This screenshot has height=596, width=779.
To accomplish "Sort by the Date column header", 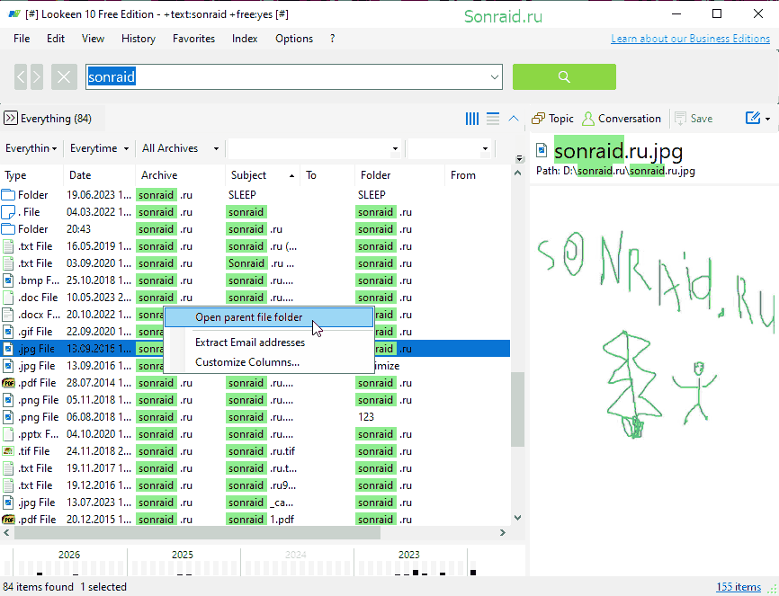I will [x=99, y=175].
